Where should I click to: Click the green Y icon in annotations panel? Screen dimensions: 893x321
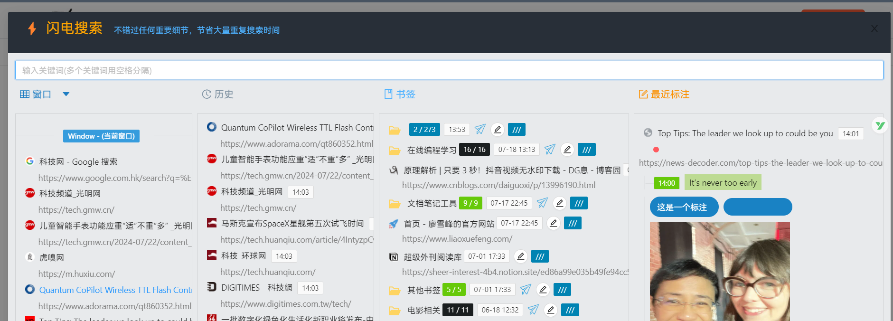pyautogui.click(x=880, y=125)
